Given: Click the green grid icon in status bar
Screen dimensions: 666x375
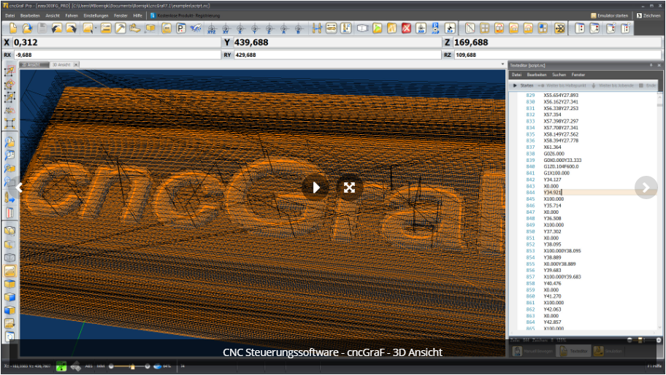Looking at the screenshot, I should [61, 366].
